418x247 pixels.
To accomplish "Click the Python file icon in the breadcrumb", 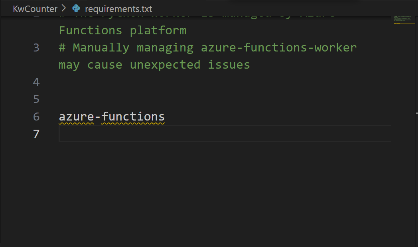I will click(77, 8).
